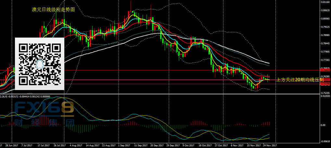
Task: Click the QR code image
Action: (40, 63)
